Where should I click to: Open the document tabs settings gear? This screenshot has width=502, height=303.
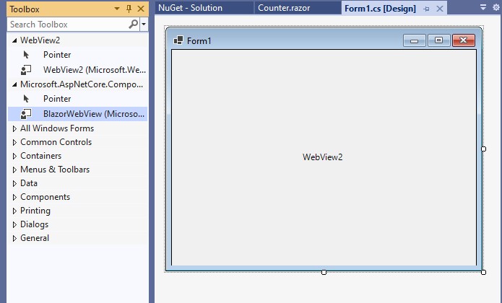pos(495,7)
